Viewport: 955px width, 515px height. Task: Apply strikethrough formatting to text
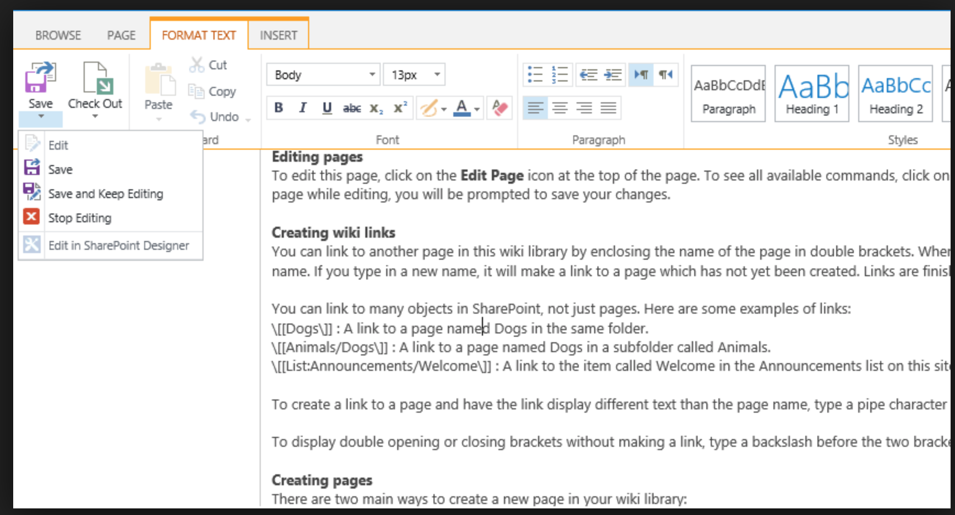pos(352,108)
